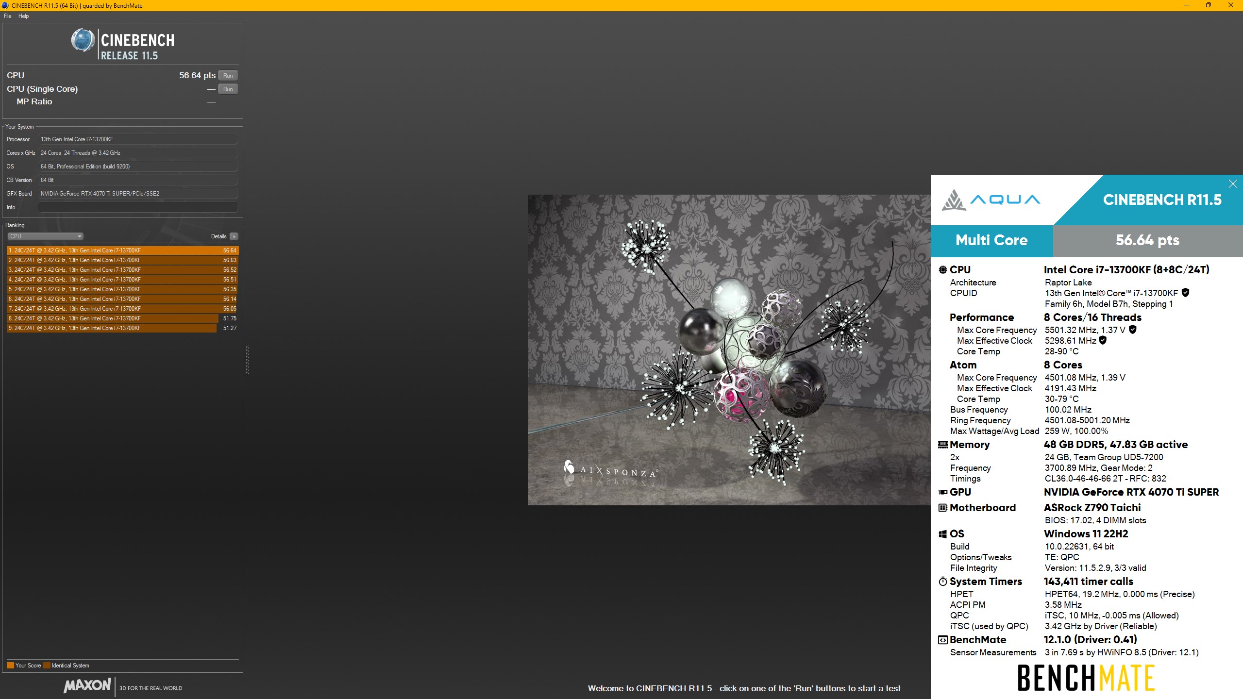This screenshot has height=699, width=1243.
Task: Click the shield icon next to 1.37 V
Action: (x=1133, y=330)
